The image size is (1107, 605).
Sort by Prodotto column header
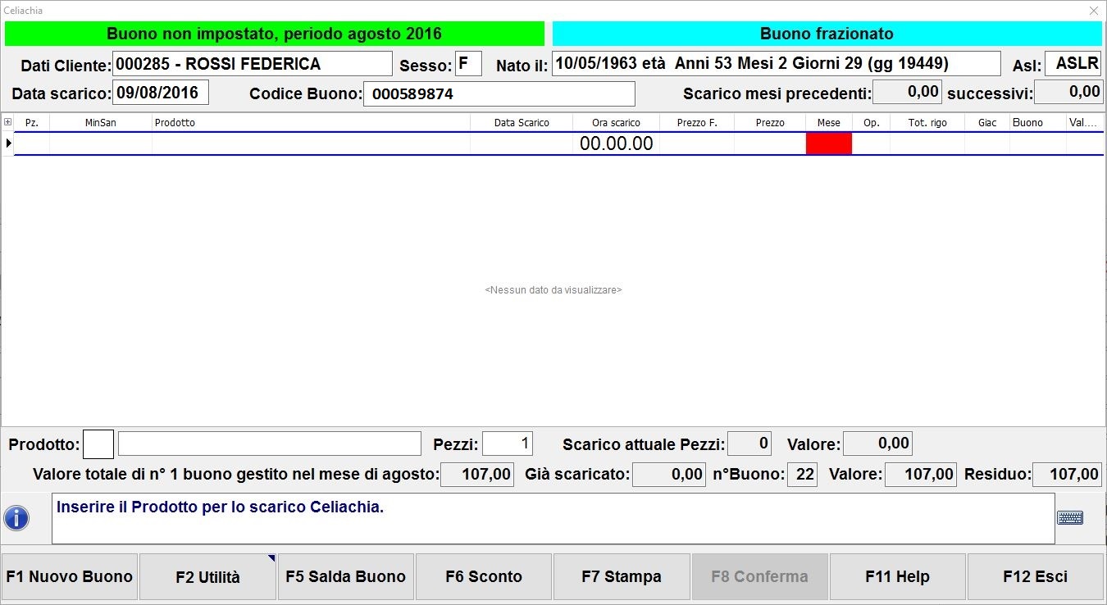(x=310, y=122)
